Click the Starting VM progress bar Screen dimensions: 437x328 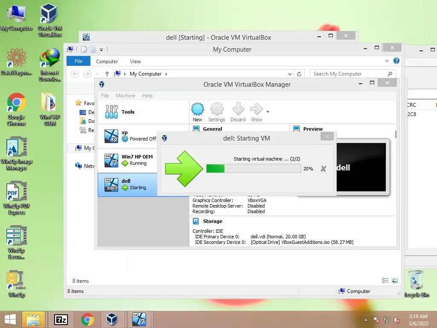click(x=253, y=169)
